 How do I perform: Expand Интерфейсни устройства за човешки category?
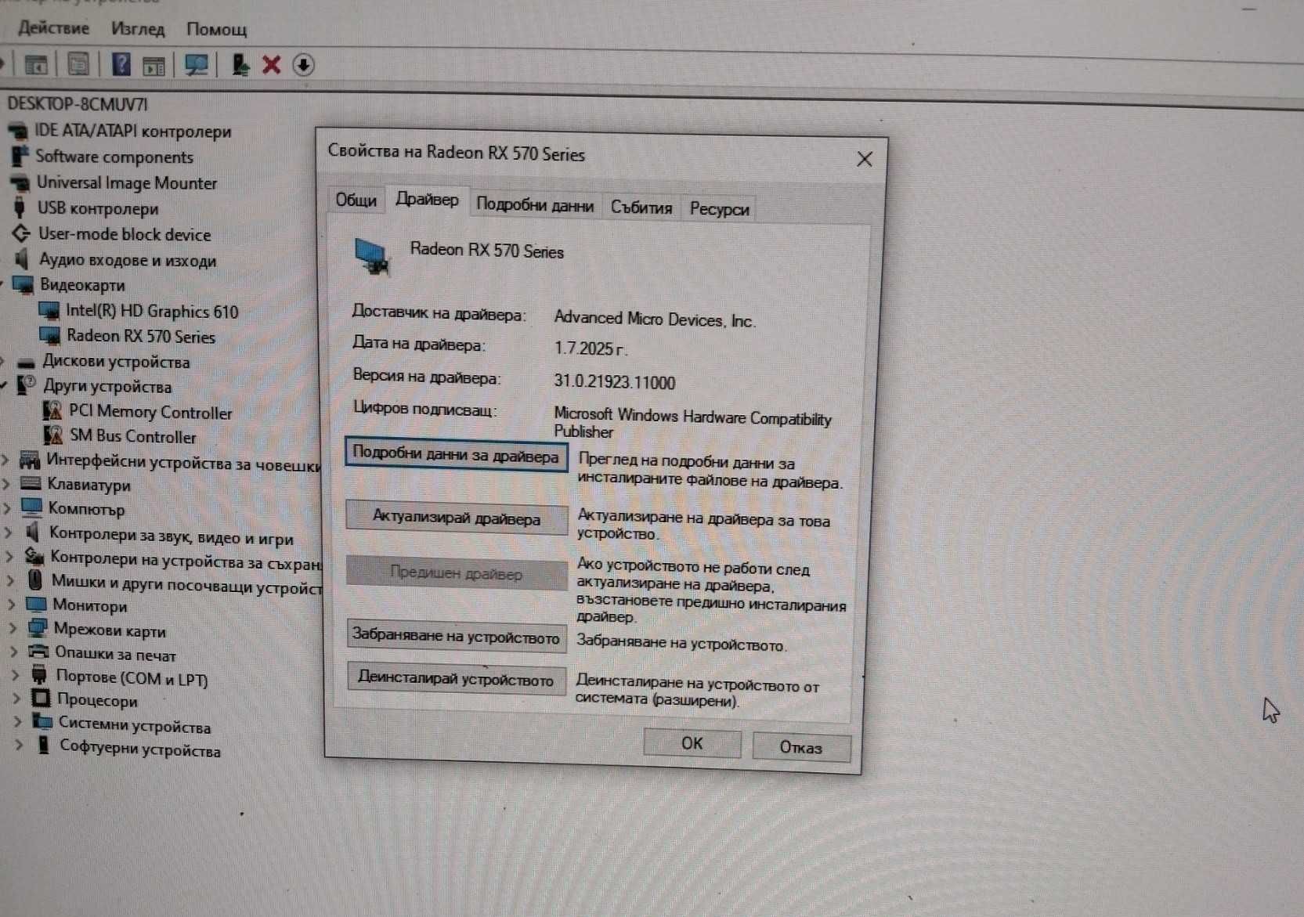(6, 460)
